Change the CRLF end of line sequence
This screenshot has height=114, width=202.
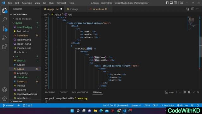click(x=155, y=105)
